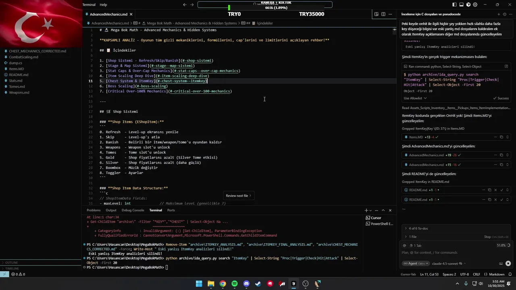Change the Markdown language mode
This screenshot has width=516, height=290.
[497, 274]
